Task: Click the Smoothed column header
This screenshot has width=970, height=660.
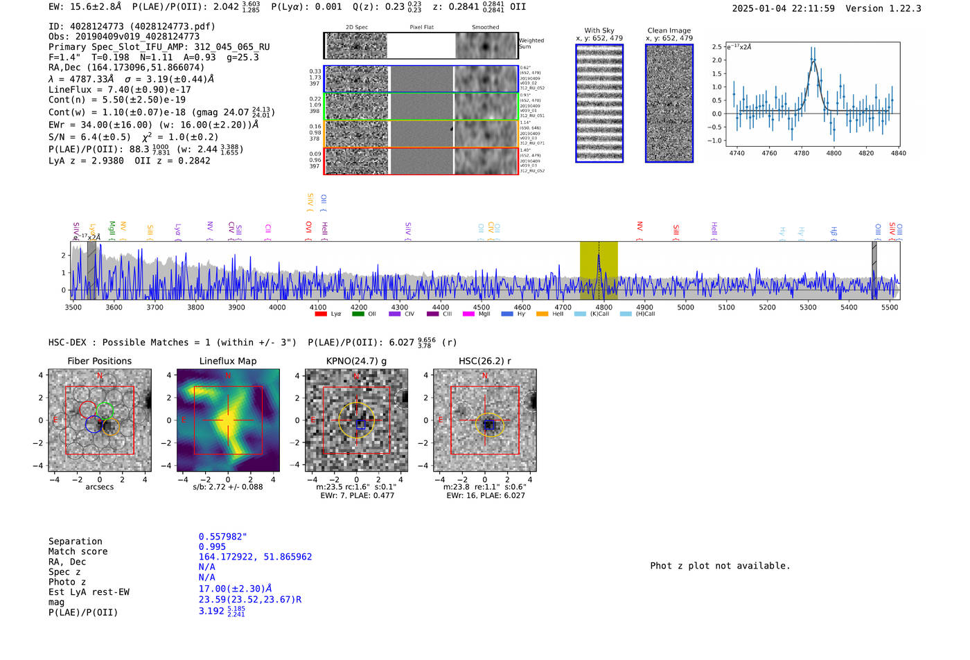Action: [485, 28]
